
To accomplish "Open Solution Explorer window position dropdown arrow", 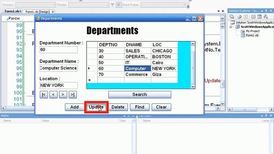I will (x=262, y=11).
